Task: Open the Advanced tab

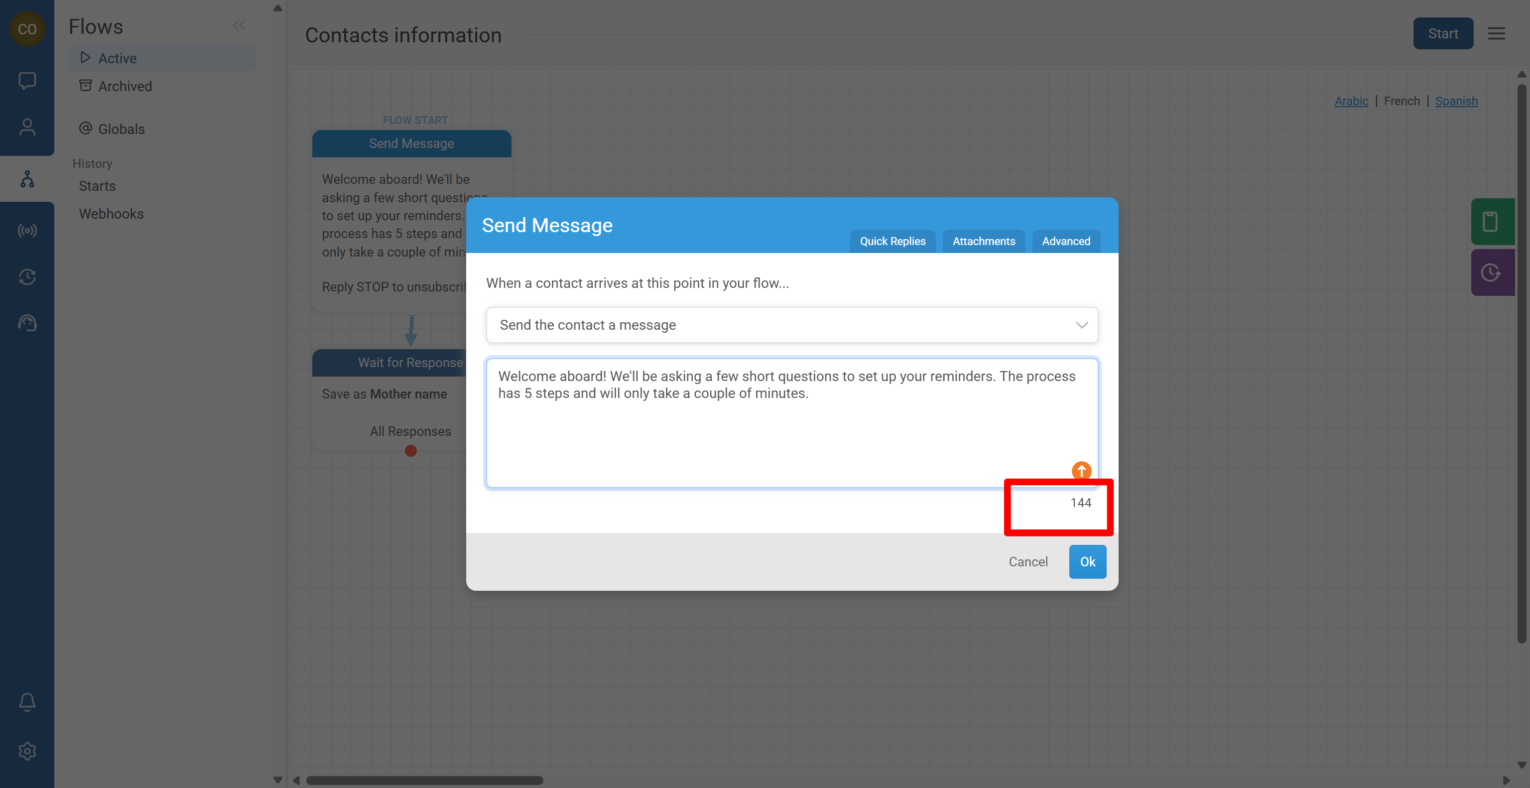Action: click(1065, 241)
